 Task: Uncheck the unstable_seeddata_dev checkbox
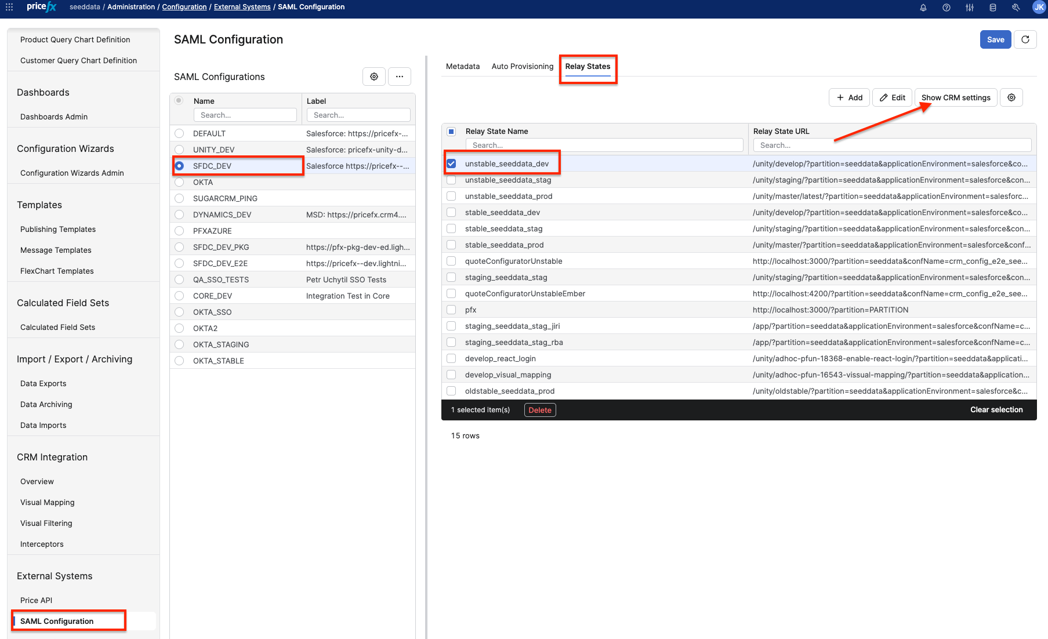451,164
